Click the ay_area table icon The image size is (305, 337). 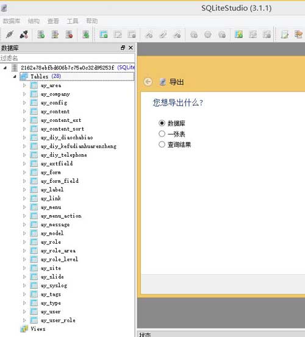point(34,85)
